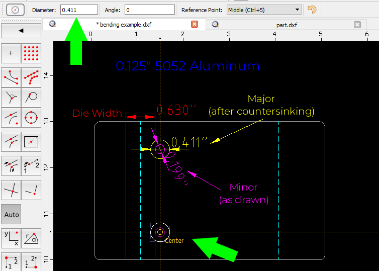The width and height of the screenshot is (379, 271).
Task: Open the Reference Point dropdown
Action: click(263, 10)
